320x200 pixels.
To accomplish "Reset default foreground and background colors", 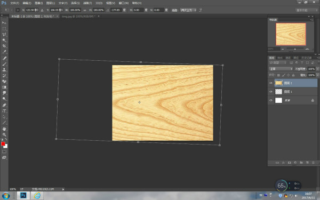I will [x=2, y=139].
